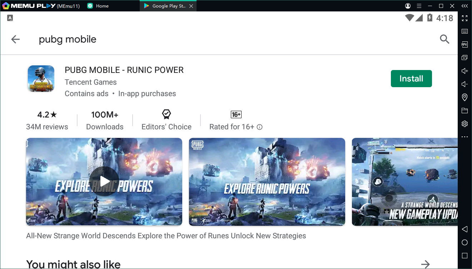Switch to the Home tab
Viewport: 472px width, 269px height.
pos(102,6)
